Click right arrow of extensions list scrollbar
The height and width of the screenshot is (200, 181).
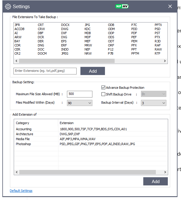165,61
